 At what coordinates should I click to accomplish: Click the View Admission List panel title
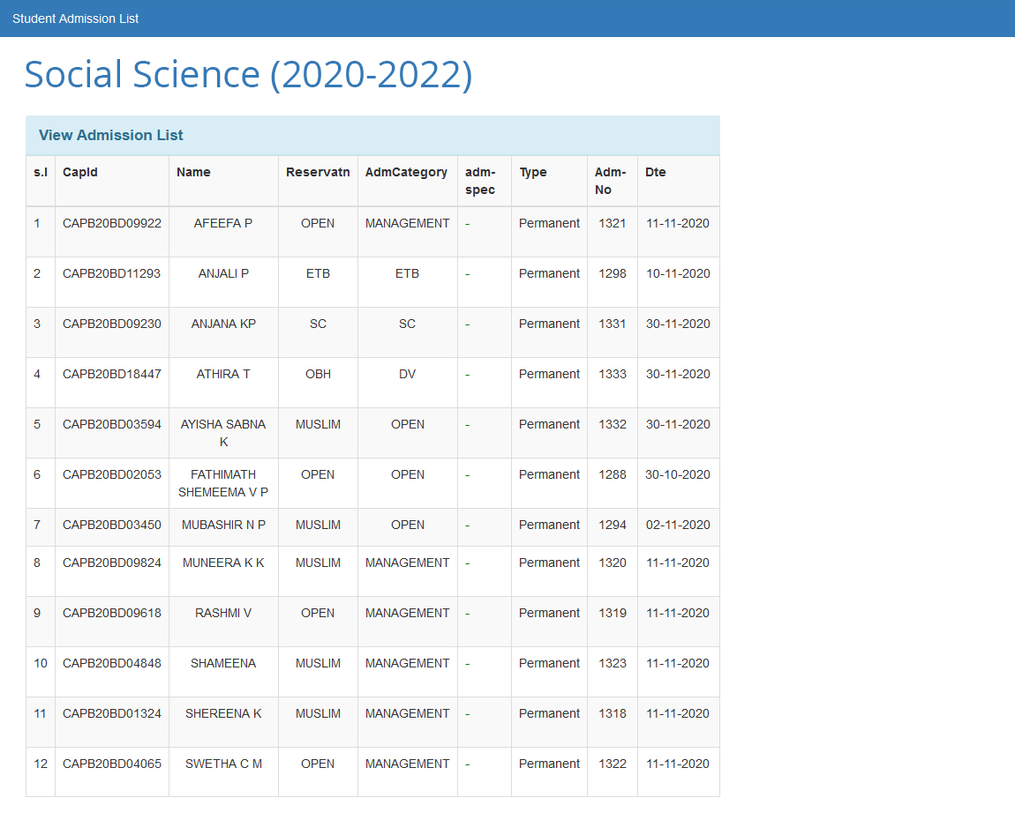pyautogui.click(x=111, y=135)
